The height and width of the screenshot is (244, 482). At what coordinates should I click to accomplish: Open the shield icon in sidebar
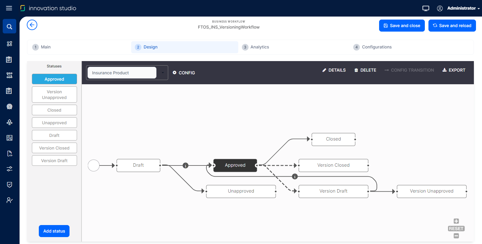click(x=9, y=184)
